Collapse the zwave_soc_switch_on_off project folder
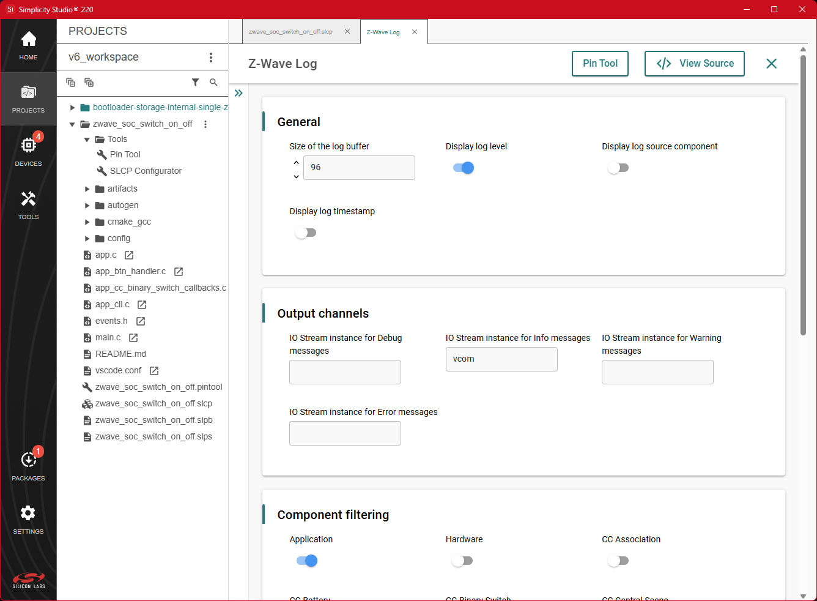This screenshot has width=817, height=601. [72, 124]
